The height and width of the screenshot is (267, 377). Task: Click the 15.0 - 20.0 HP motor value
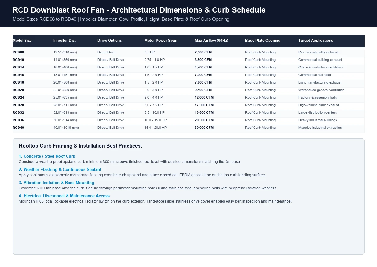coord(156,128)
